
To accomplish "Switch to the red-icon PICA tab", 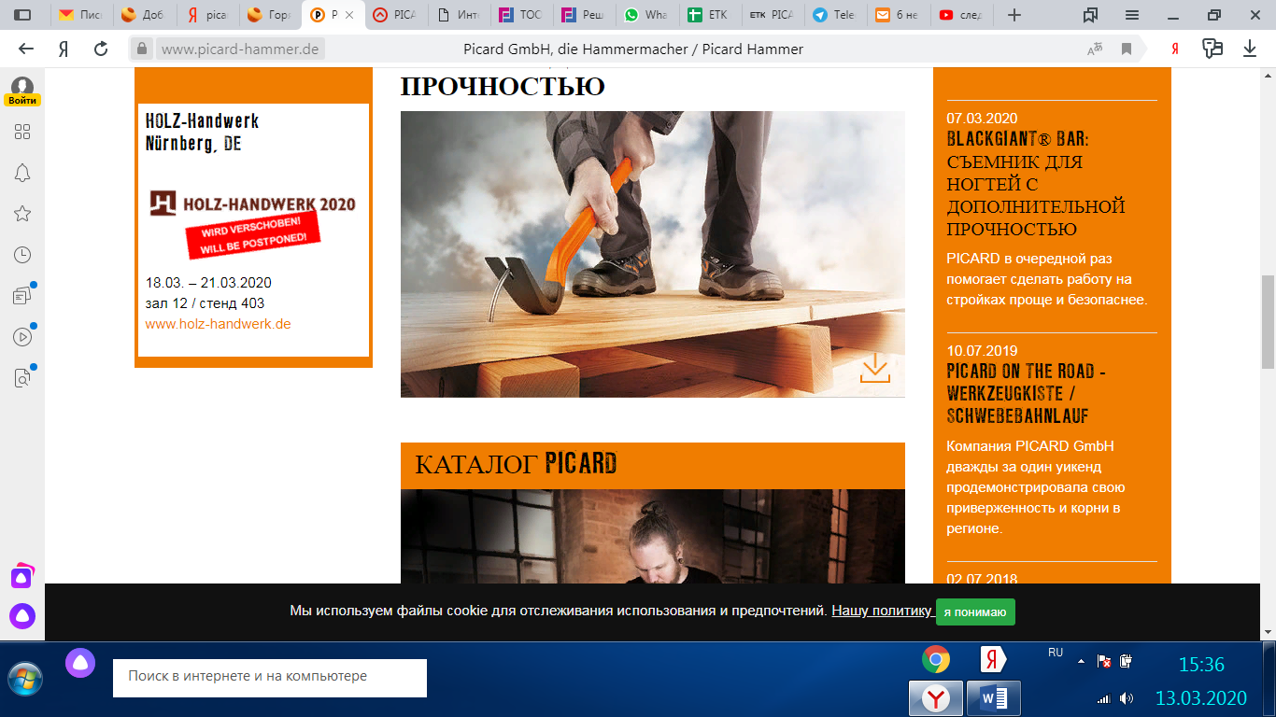I will tap(395, 15).
